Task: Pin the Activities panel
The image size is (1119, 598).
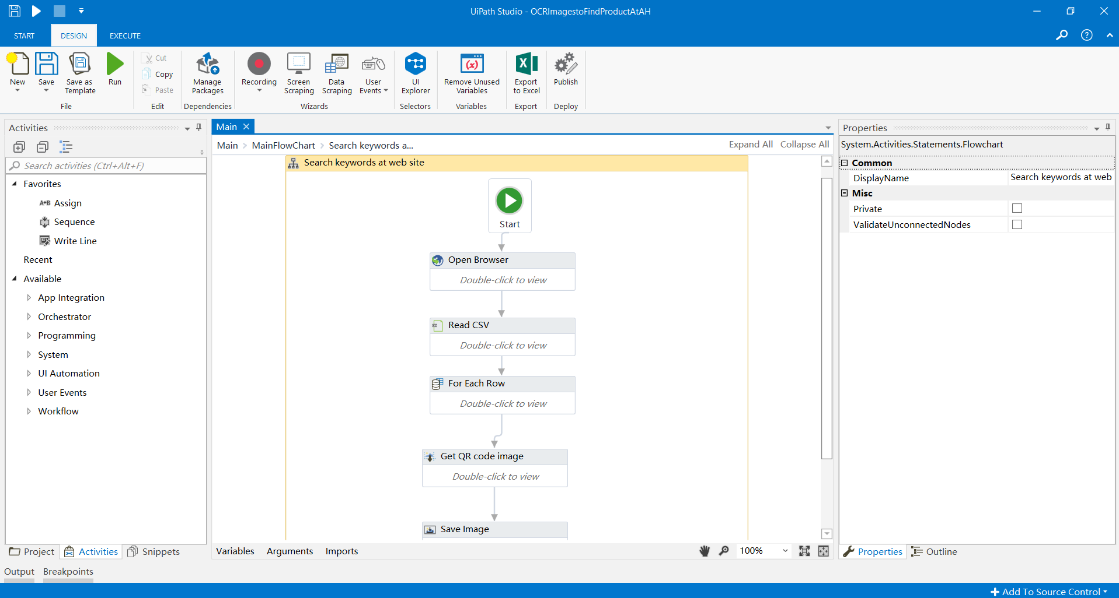Action: click(x=199, y=127)
